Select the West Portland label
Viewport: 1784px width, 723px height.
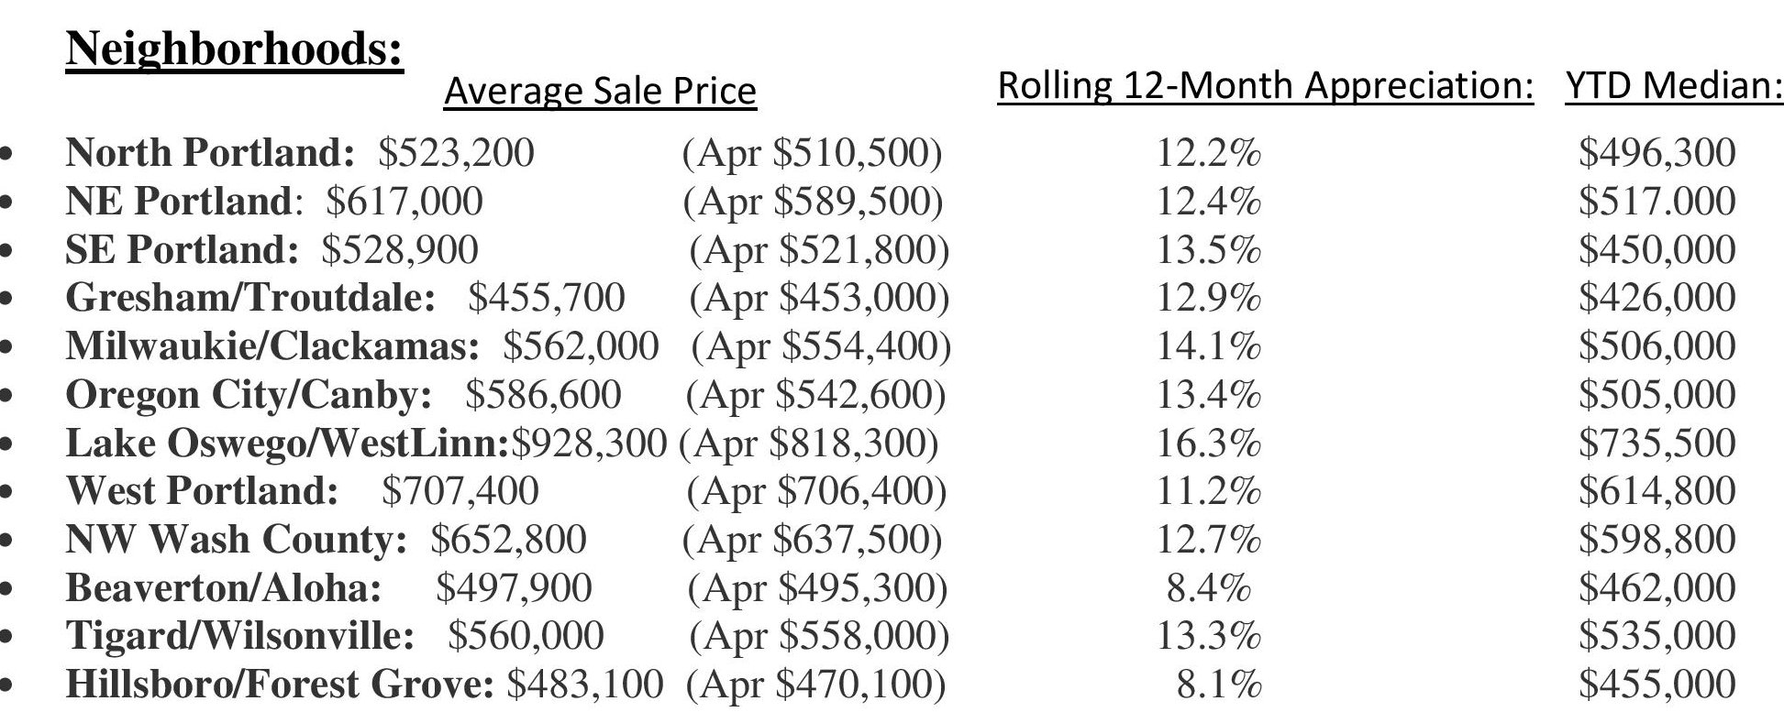(x=203, y=491)
